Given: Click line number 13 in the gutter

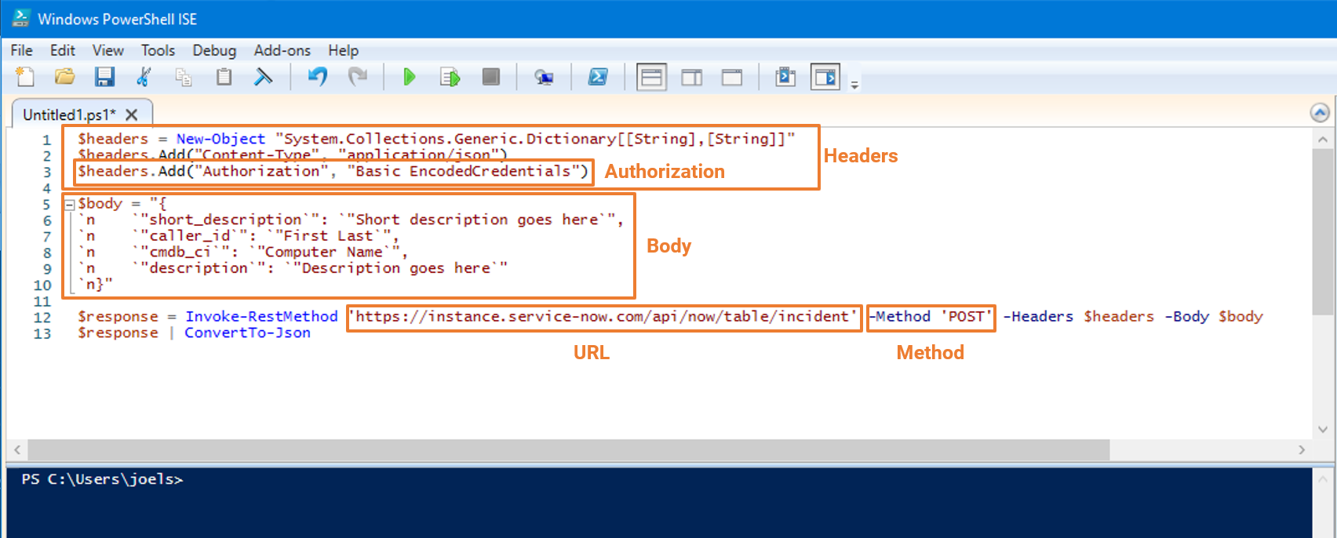Looking at the screenshot, I should pos(42,333).
